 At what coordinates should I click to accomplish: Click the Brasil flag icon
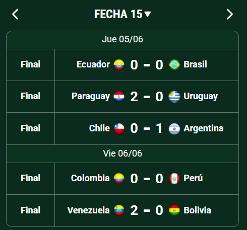174,64
